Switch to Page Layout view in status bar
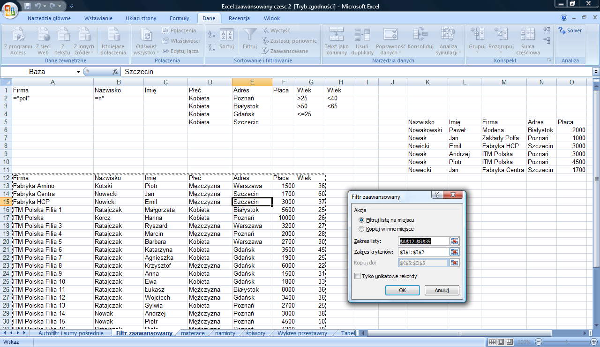The width and height of the screenshot is (600, 347). 501,342
